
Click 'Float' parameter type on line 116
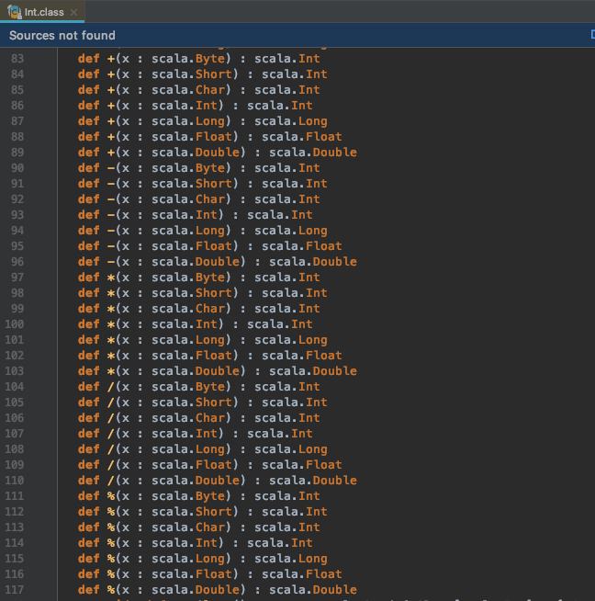[214, 574]
